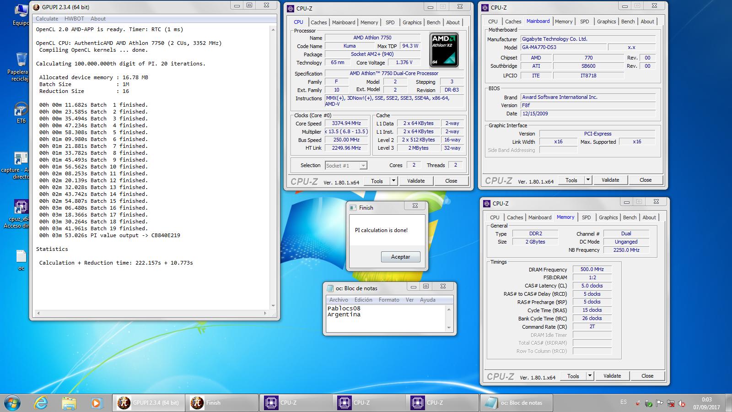The image size is (732, 412).
Task: Switch to GPUPI 2.3.4 taskbar button
Action: pyautogui.click(x=149, y=403)
